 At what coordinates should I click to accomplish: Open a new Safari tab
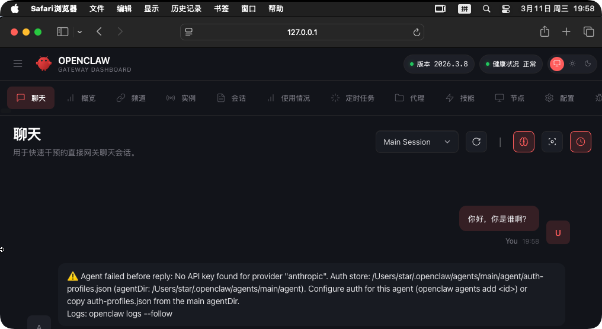566,32
